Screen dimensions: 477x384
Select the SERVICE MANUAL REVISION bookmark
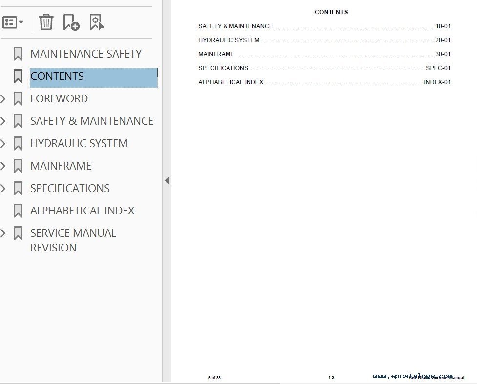point(73,240)
